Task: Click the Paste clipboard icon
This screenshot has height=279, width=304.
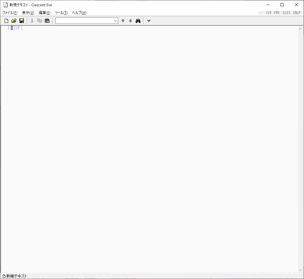Action: [47, 21]
